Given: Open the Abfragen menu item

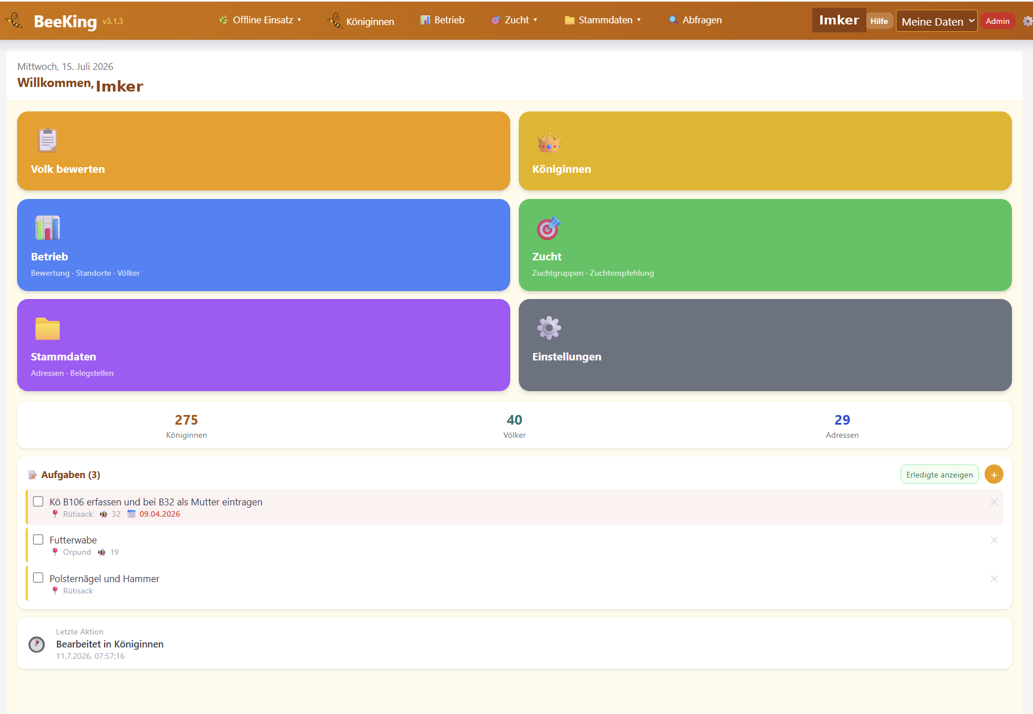Looking at the screenshot, I should tap(695, 20).
